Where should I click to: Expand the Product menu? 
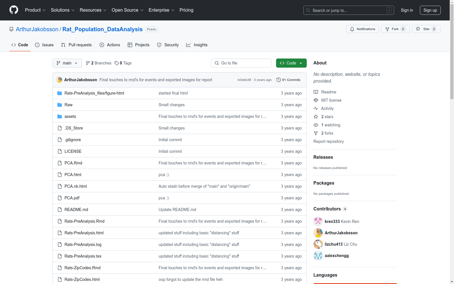(x=35, y=10)
